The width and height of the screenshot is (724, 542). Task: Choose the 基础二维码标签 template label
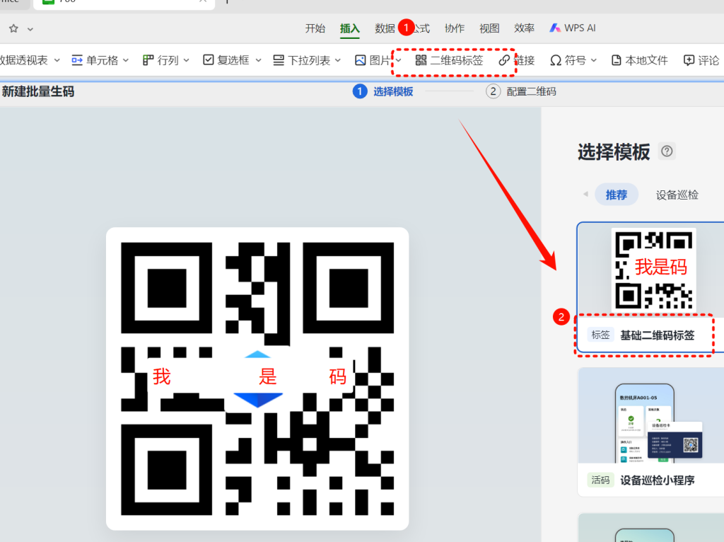(657, 335)
